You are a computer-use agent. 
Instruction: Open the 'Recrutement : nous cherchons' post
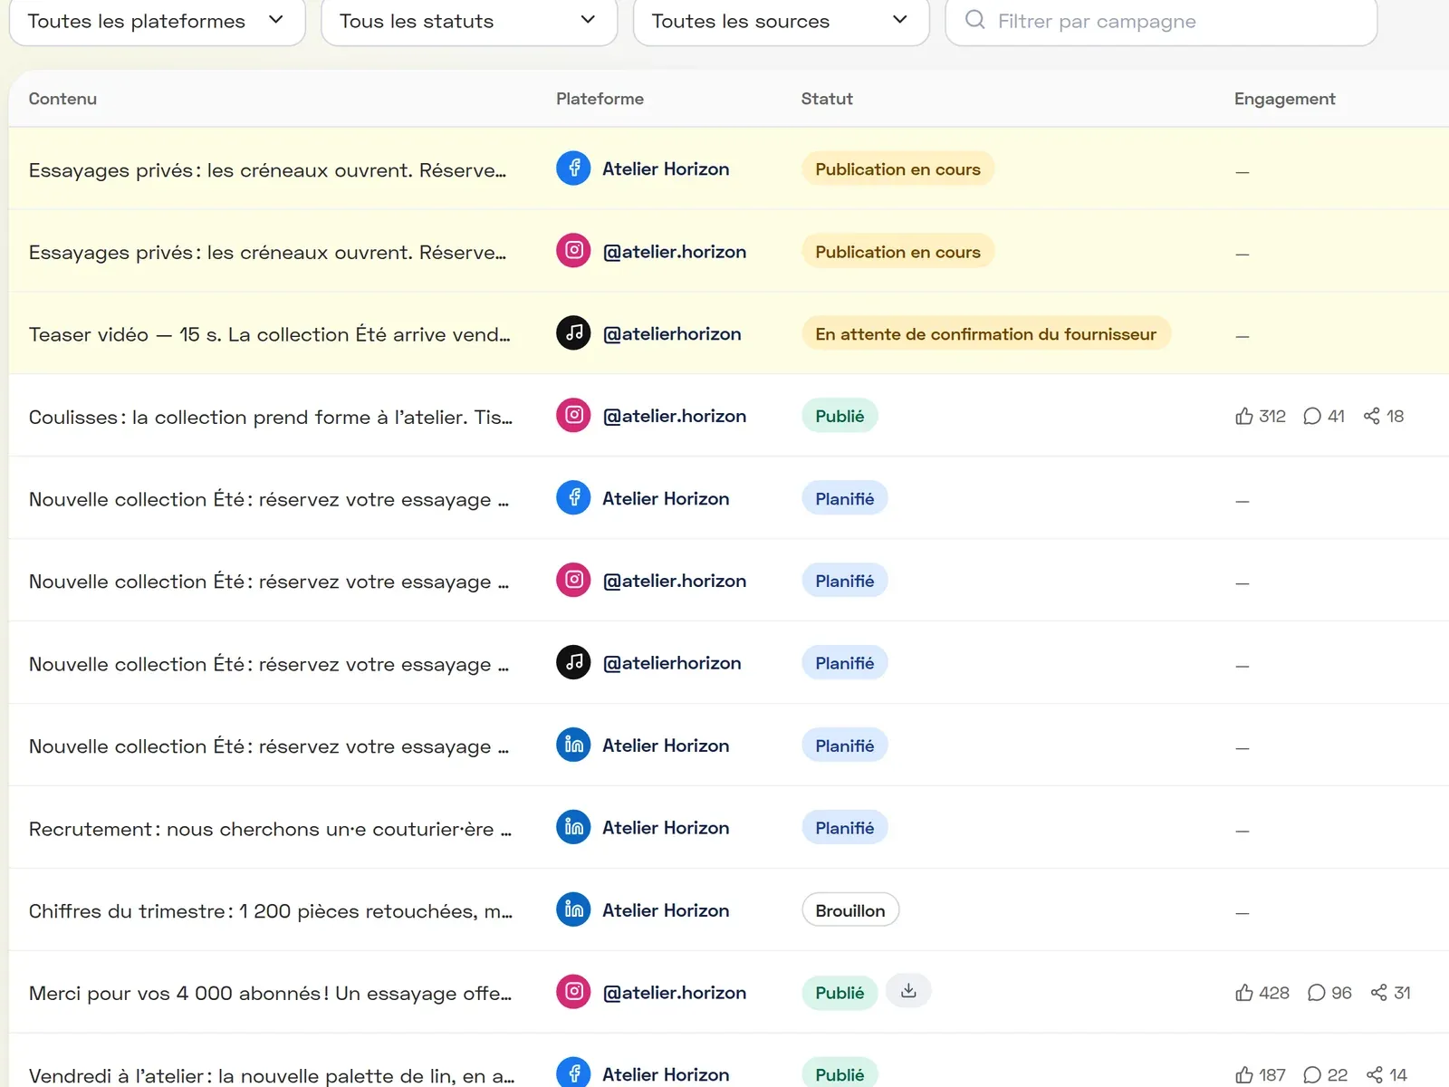(x=270, y=829)
